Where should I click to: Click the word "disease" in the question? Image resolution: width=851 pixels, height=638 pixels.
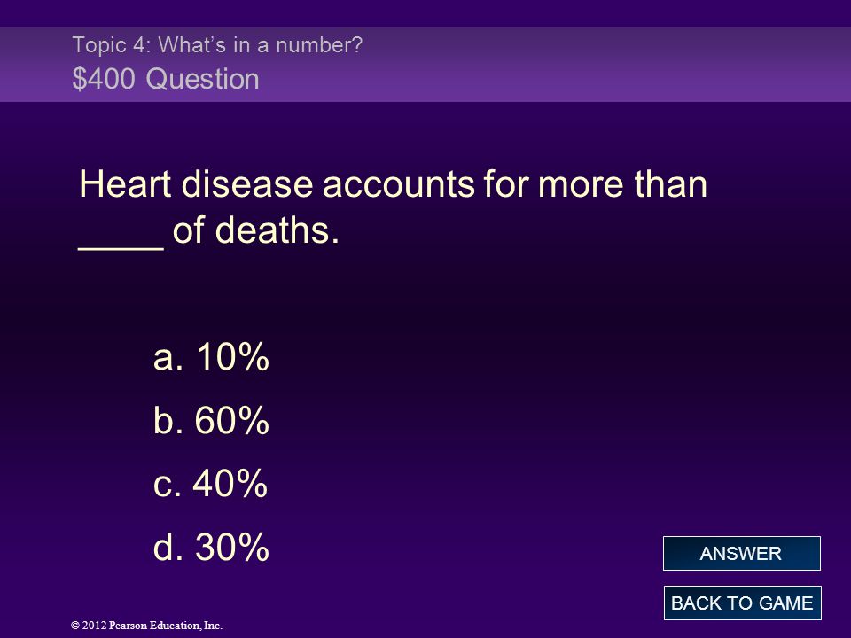pos(247,184)
